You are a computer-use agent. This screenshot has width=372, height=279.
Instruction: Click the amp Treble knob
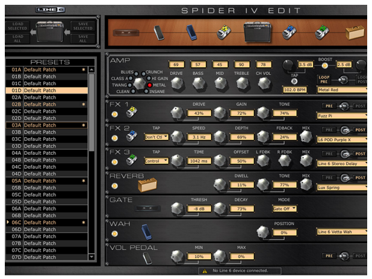click(242, 83)
